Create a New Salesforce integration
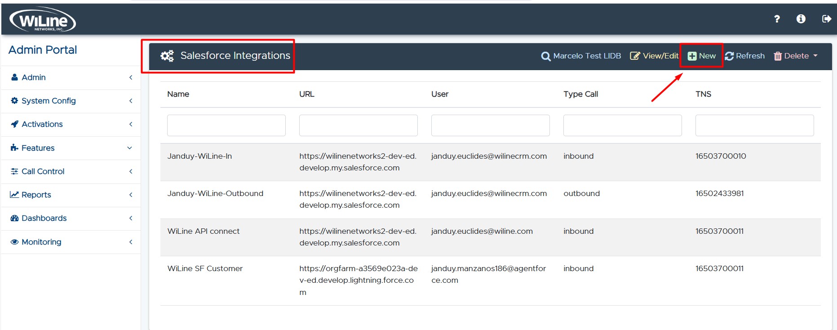 701,56
